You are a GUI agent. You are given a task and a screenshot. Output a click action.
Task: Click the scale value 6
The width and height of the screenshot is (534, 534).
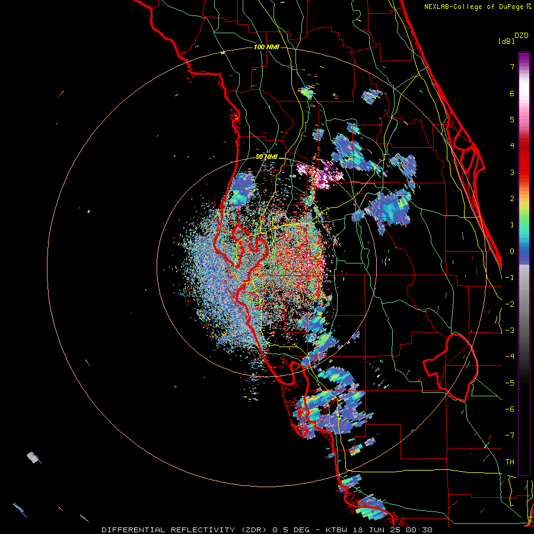[x=512, y=93]
